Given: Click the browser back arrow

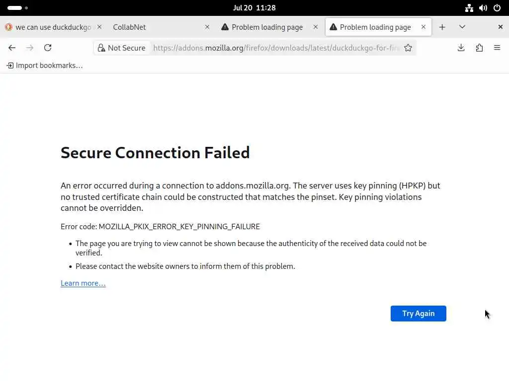Looking at the screenshot, I should click(x=12, y=48).
